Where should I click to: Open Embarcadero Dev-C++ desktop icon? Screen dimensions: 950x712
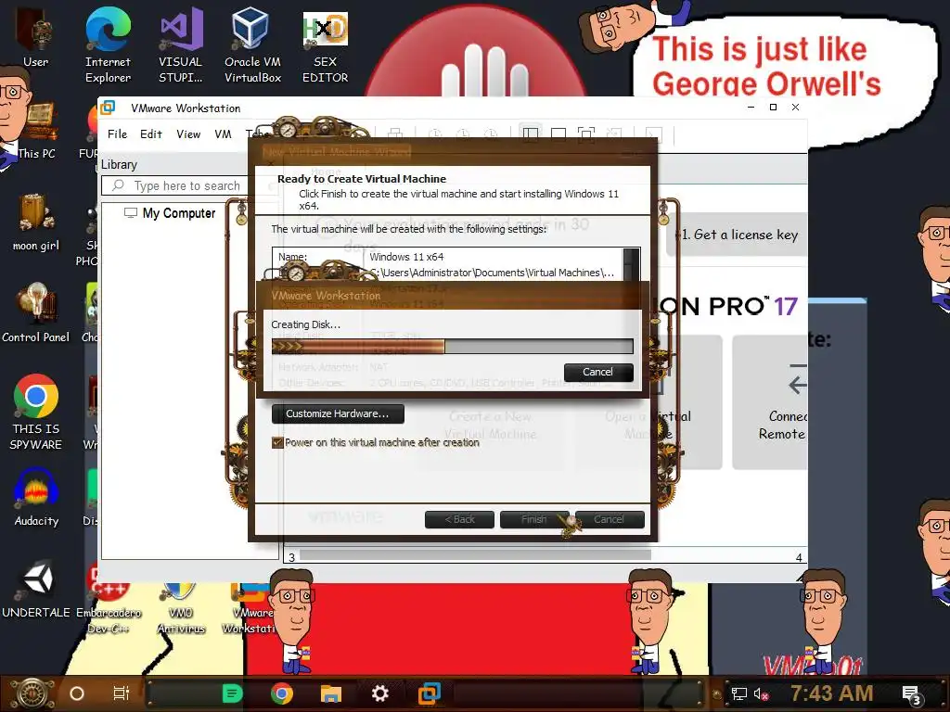point(108,600)
